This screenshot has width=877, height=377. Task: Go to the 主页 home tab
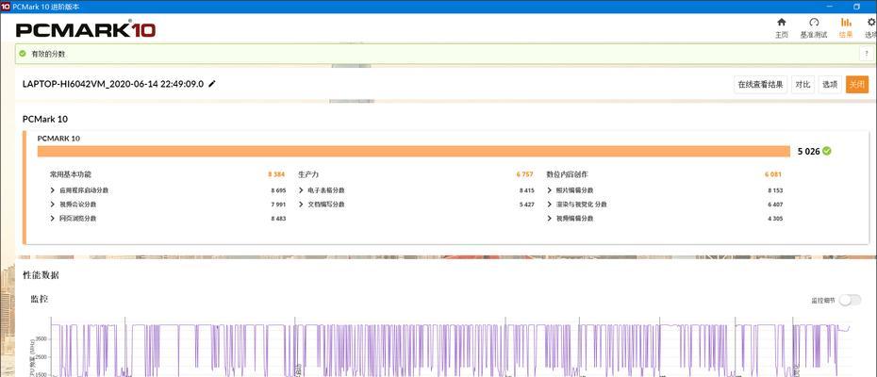[x=782, y=28]
